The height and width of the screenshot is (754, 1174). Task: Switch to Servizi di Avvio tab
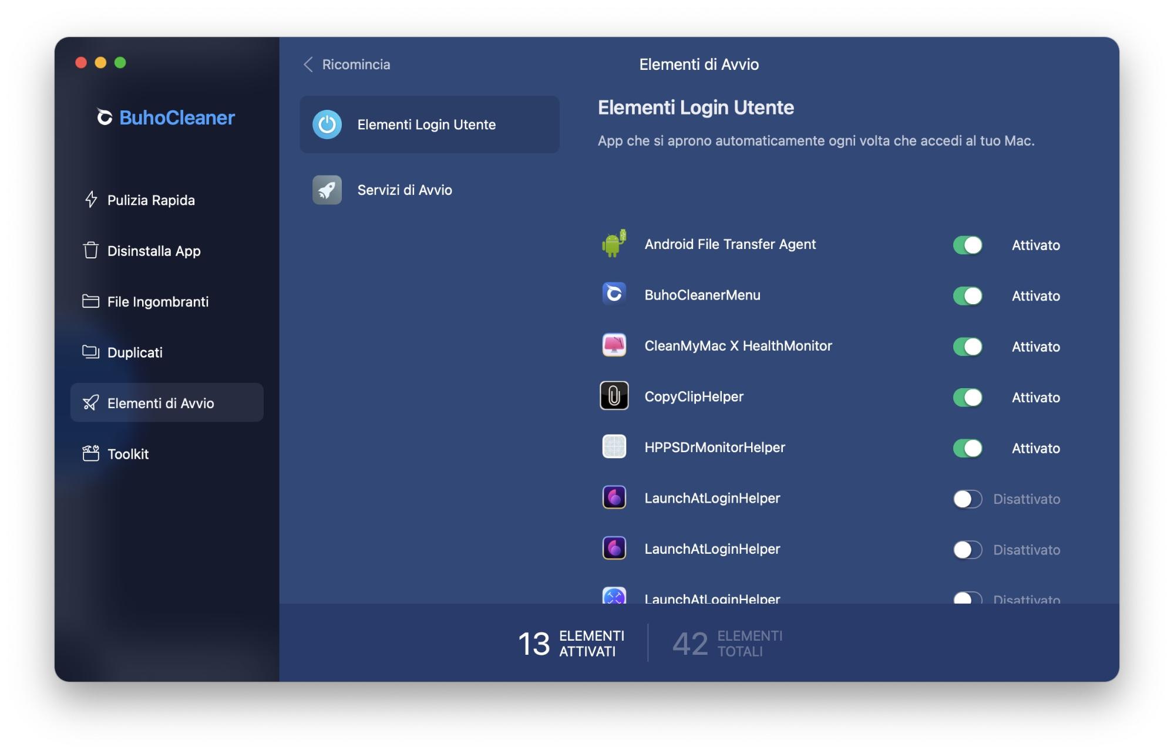point(404,190)
